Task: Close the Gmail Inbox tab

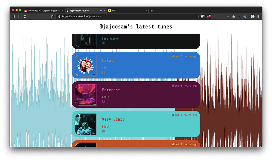Action: 63,11
